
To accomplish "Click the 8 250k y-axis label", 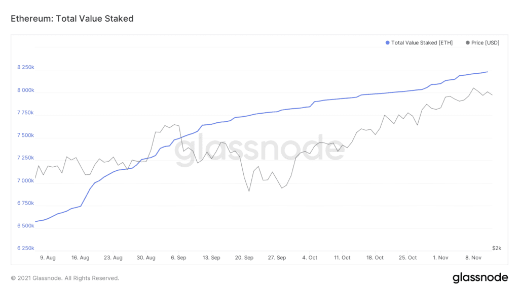I will coord(24,67).
